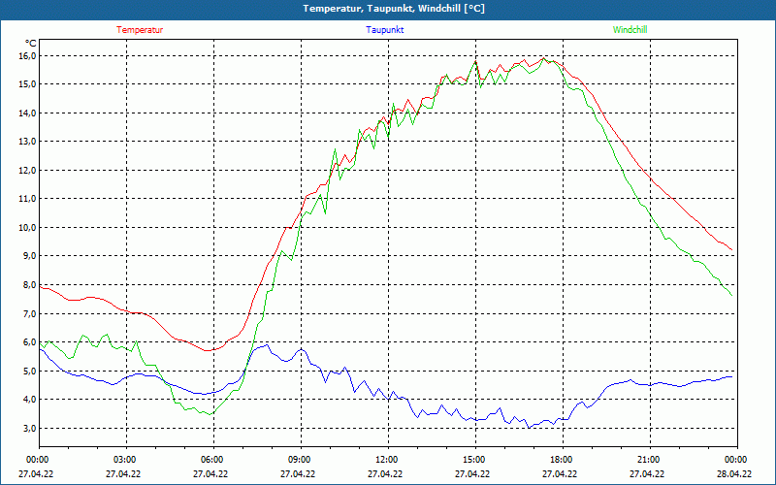Click the 15:00 time axis label

(x=472, y=460)
